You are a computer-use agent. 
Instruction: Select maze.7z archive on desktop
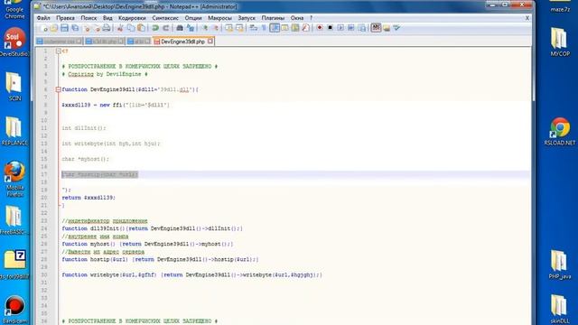[x=560, y=6]
